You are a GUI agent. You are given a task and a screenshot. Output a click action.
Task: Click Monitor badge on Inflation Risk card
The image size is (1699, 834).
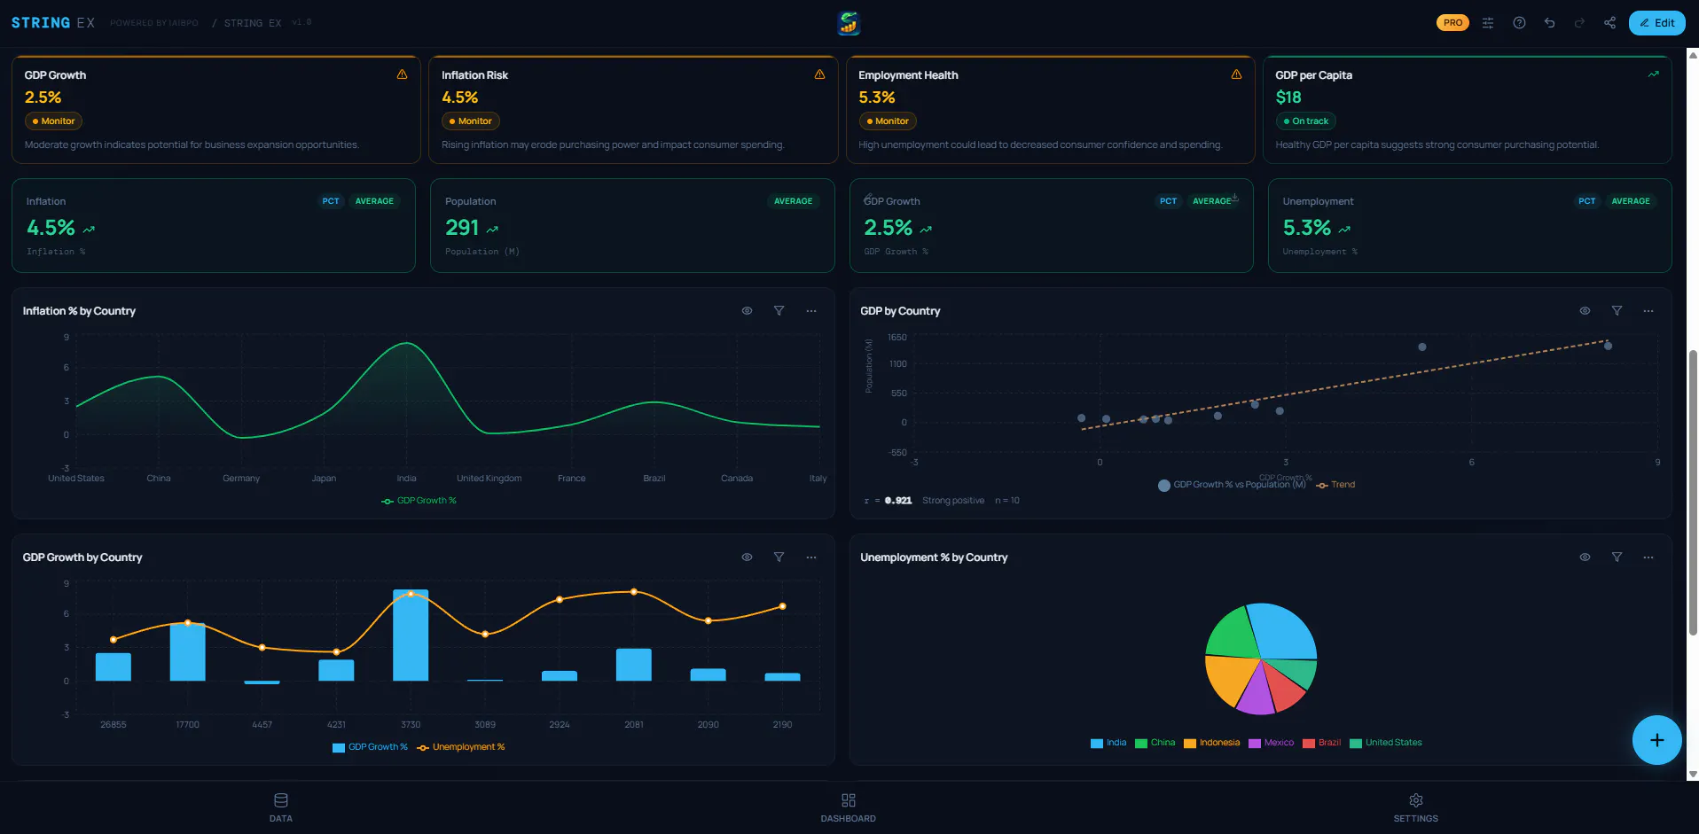(471, 121)
